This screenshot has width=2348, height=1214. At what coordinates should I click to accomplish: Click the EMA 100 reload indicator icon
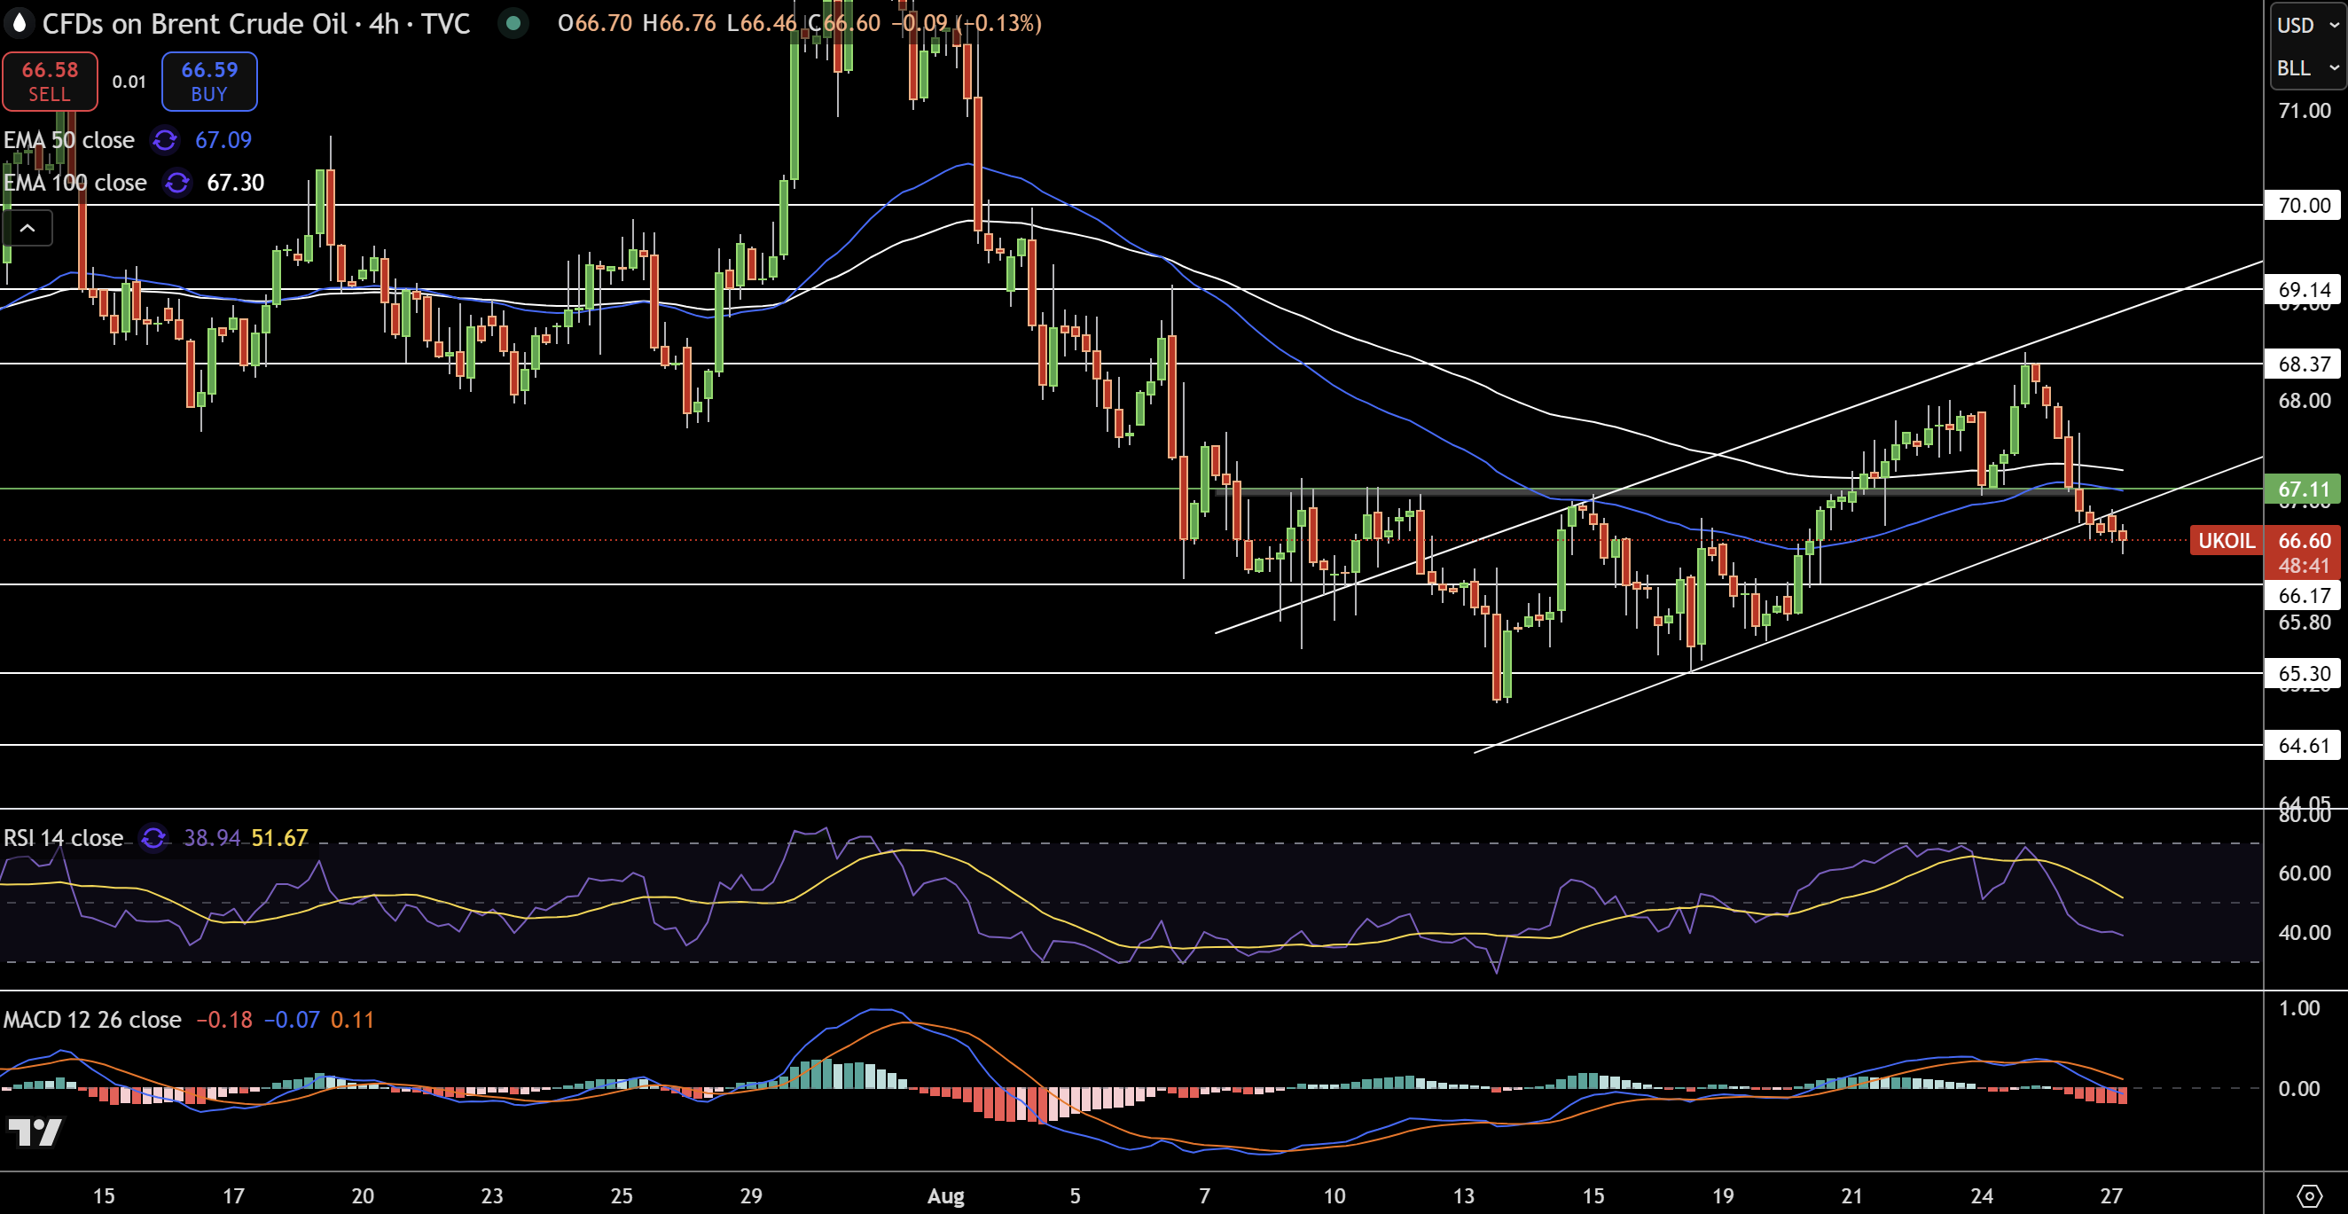[x=176, y=183]
